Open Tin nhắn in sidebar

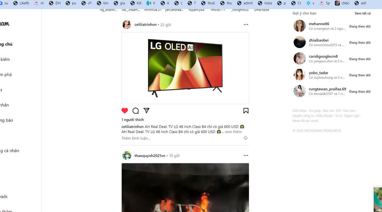coord(5,105)
